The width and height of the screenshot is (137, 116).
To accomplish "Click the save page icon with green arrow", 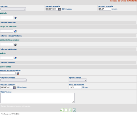I will pos(62,110).
